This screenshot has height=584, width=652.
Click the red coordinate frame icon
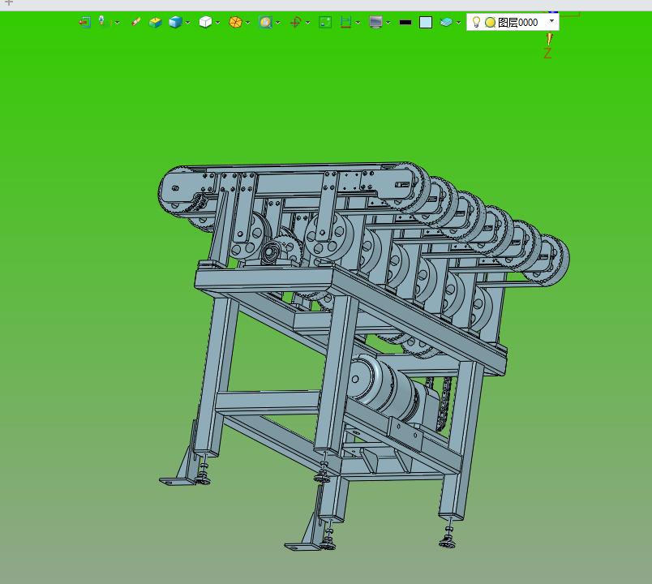[x=295, y=22]
